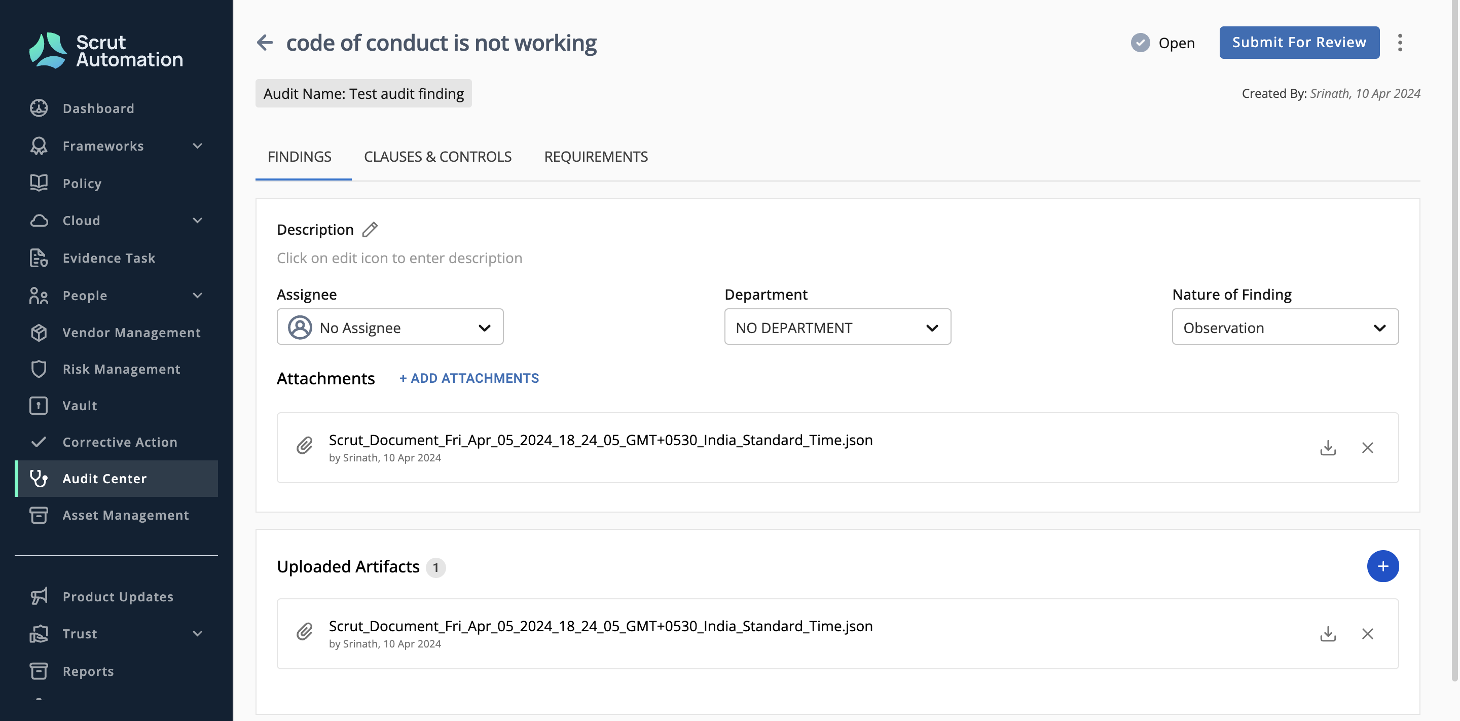Click paperclip icon in Attachments file row
The height and width of the screenshot is (721, 1460).
tap(304, 446)
